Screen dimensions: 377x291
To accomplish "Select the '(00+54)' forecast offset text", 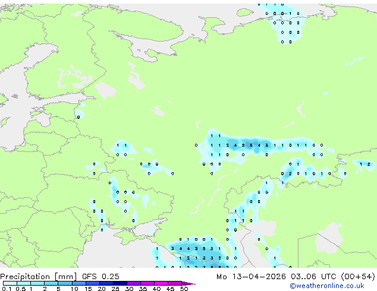I will click(358, 277).
